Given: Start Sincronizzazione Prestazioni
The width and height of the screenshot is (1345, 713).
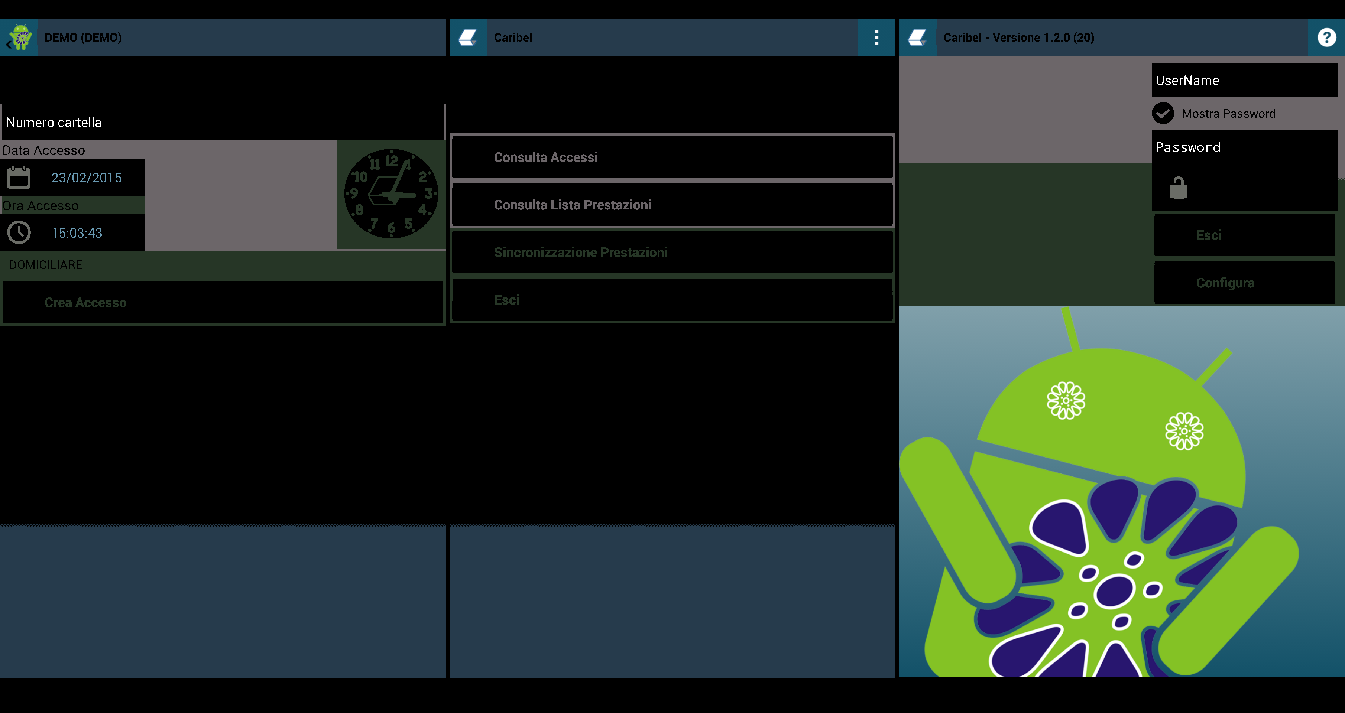Looking at the screenshot, I should [x=672, y=252].
